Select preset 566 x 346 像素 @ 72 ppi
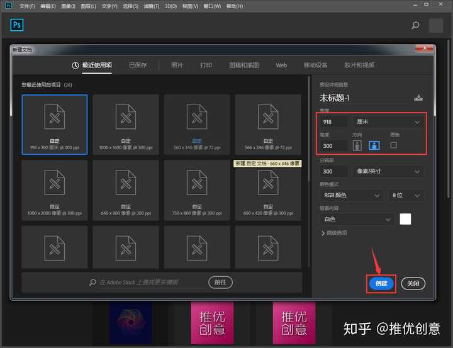Image resolution: width=453 pixels, height=348 pixels. click(268, 125)
